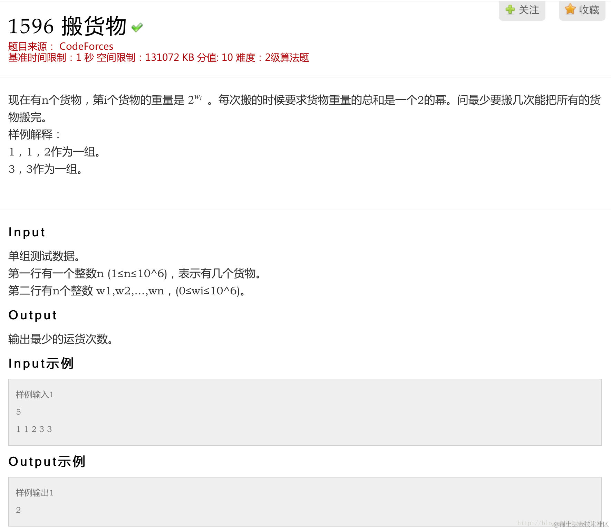Click the difficulty text 2级算法题
611x530 pixels.
(x=287, y=57)
